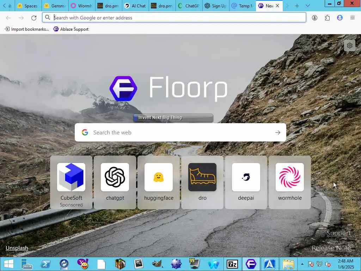Open Yahoo Messenger taskbar icon
The width and height of the screenshot is (361, 271).
[x=82, y=264]
